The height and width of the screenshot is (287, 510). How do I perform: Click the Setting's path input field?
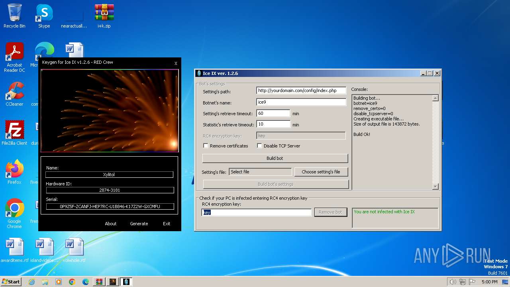tap(301, 91)
